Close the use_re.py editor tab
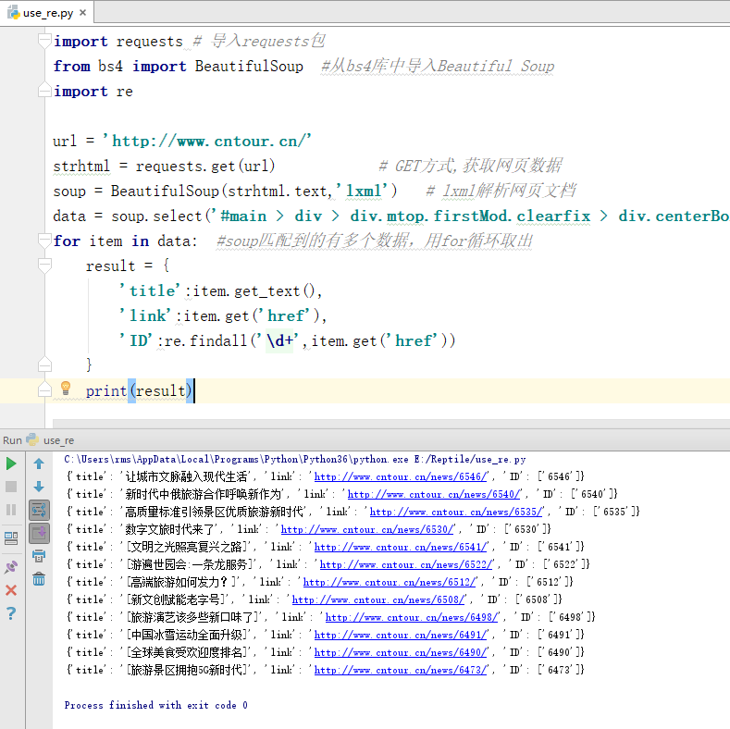 [x=83, y=13]
